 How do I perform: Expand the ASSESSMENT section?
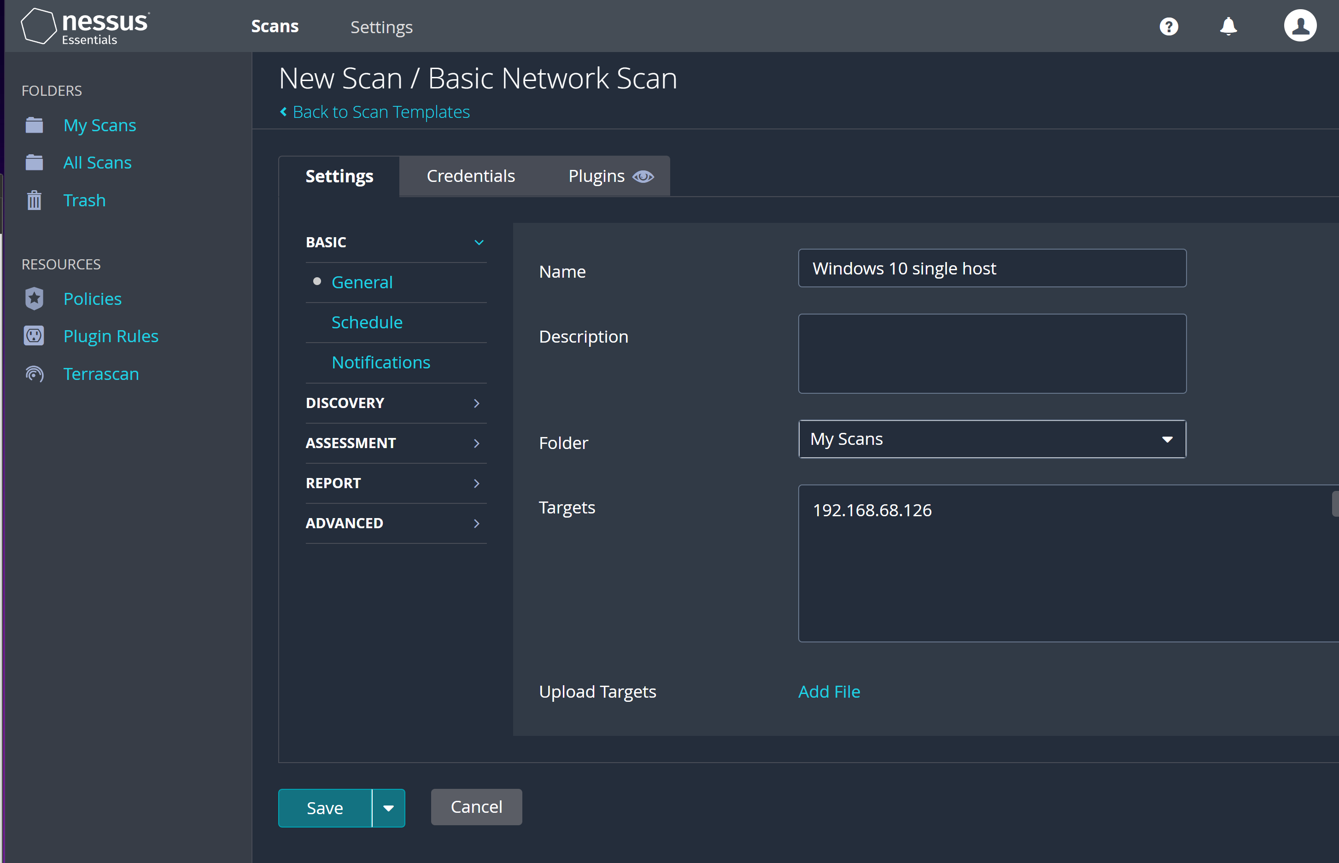[477, 443]
